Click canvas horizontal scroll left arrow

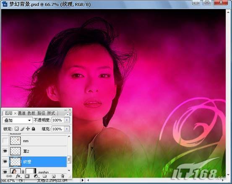coord(88,180)
